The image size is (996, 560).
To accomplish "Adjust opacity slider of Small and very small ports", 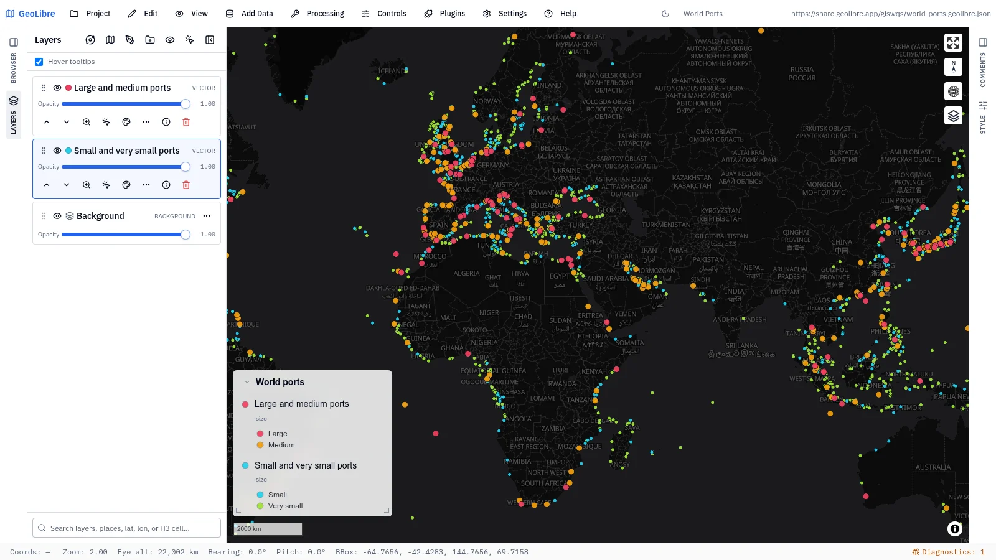I will (126, 167).
